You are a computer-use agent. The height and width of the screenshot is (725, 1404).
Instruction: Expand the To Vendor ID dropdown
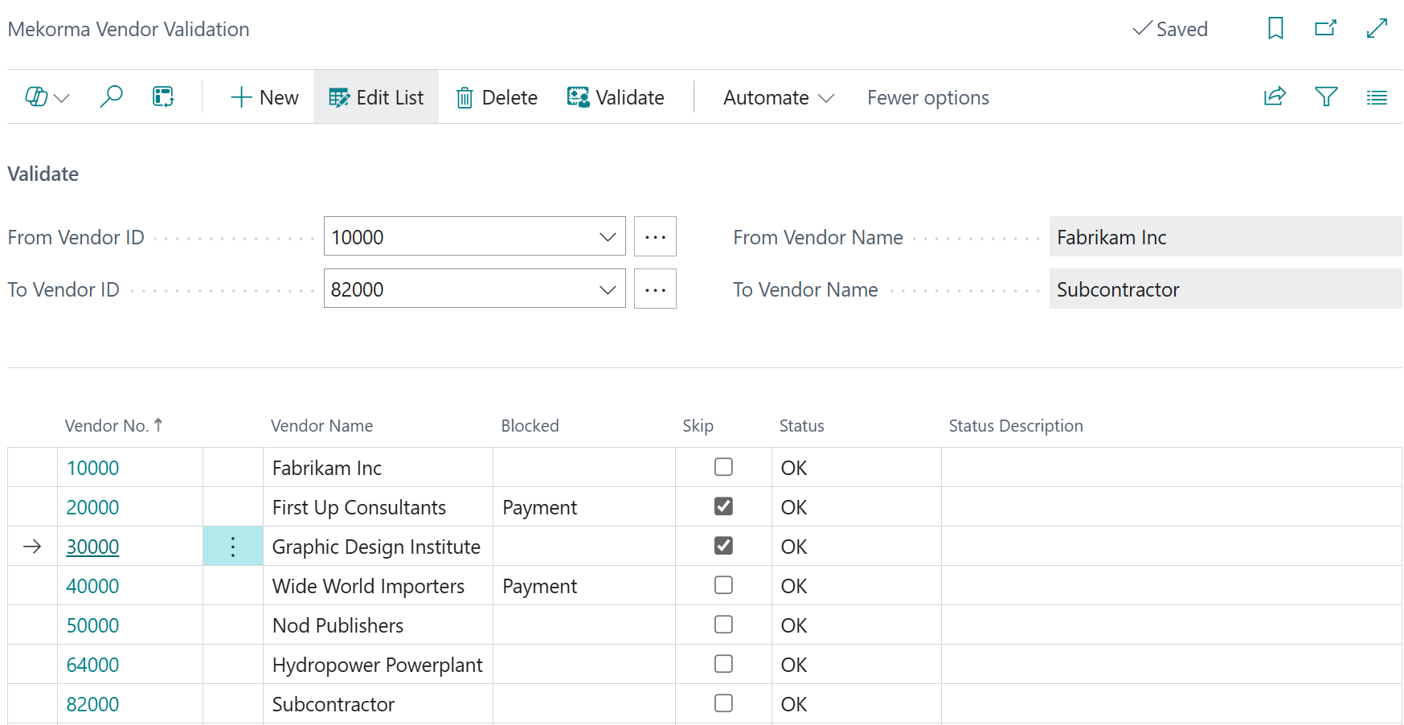pyautogui.click(x=608, y=289)
